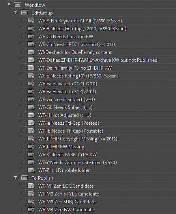Select 'WF-K Needs PARK-TYPE KW'
Screen dimensions: 176x214
[67, 155]
